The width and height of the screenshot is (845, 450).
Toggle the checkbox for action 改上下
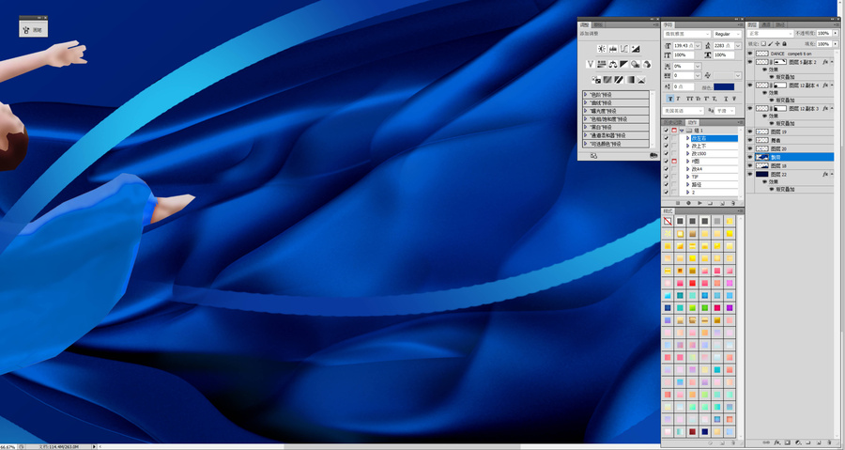click(666, 146)
